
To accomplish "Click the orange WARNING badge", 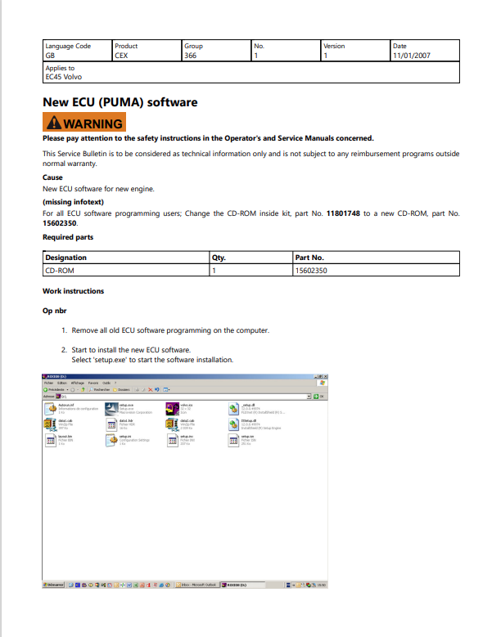I will click(84, 123).
